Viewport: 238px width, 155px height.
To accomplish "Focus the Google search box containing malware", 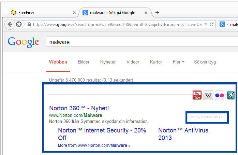I will [142, 42].
